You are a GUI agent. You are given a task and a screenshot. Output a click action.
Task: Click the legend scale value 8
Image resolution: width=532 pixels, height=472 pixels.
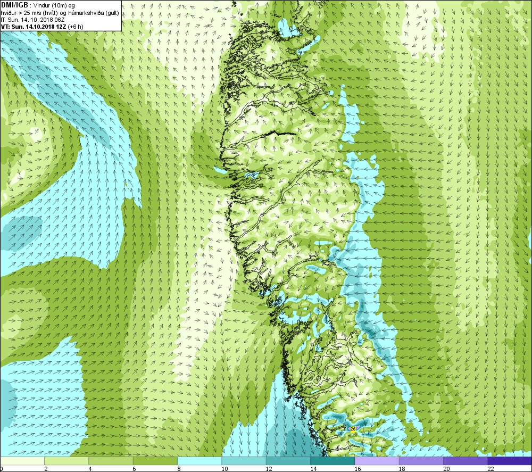click(x=179, y=469)
